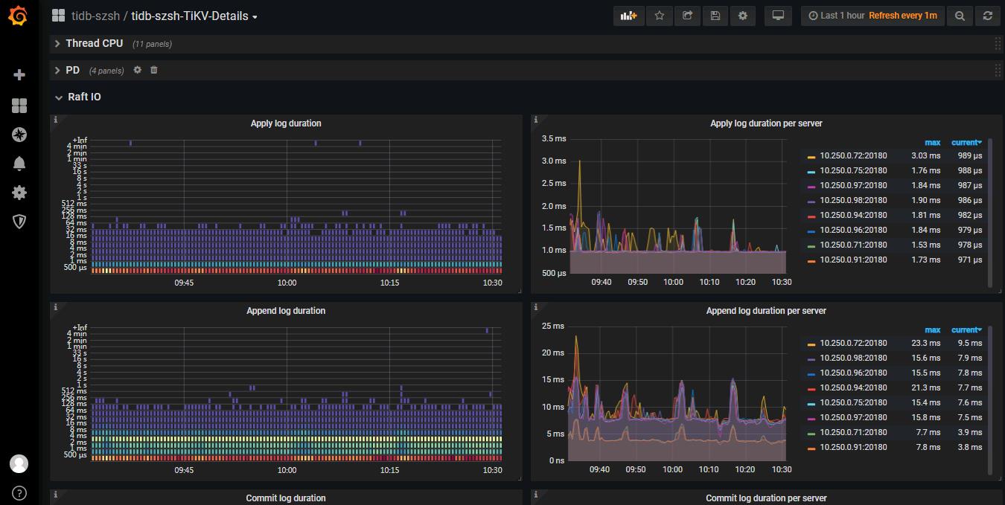This screenshot has height=505, width=1005.
Task: Open the Server Admin shield icon
Action: pos(19,222)
